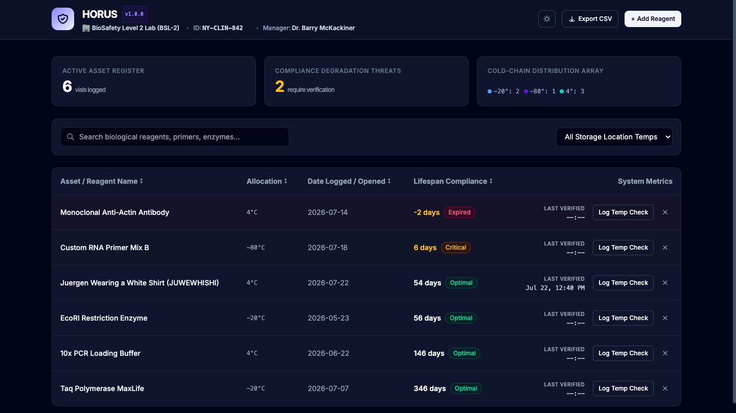The width and height of the screenshot is (736, 413).
Task: Delete the Monoclonal Anti-Actin Antibody row
Action: (x=665, y=212)
